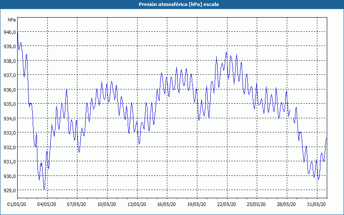Image resolution: width=344 pixels, height=215 pixels.
Task: Click the 'hPa' unit label
Action: [12, 20]
